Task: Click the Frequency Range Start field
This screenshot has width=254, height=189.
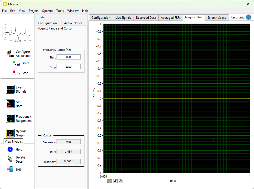Action: (x=69, y=57)
